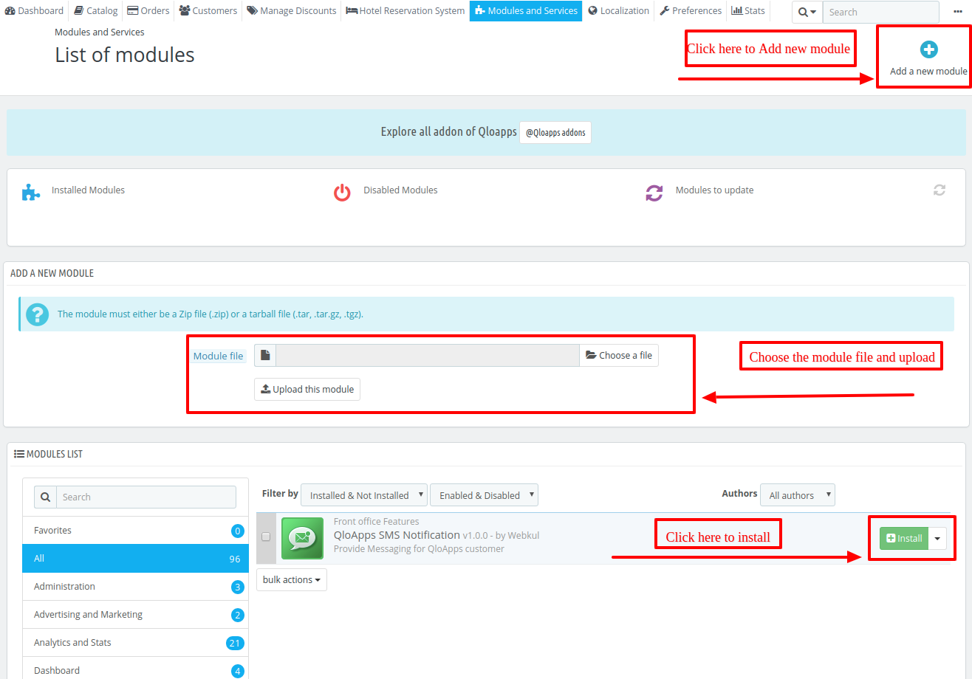Select Analytics and Stats category

(136, 643)
